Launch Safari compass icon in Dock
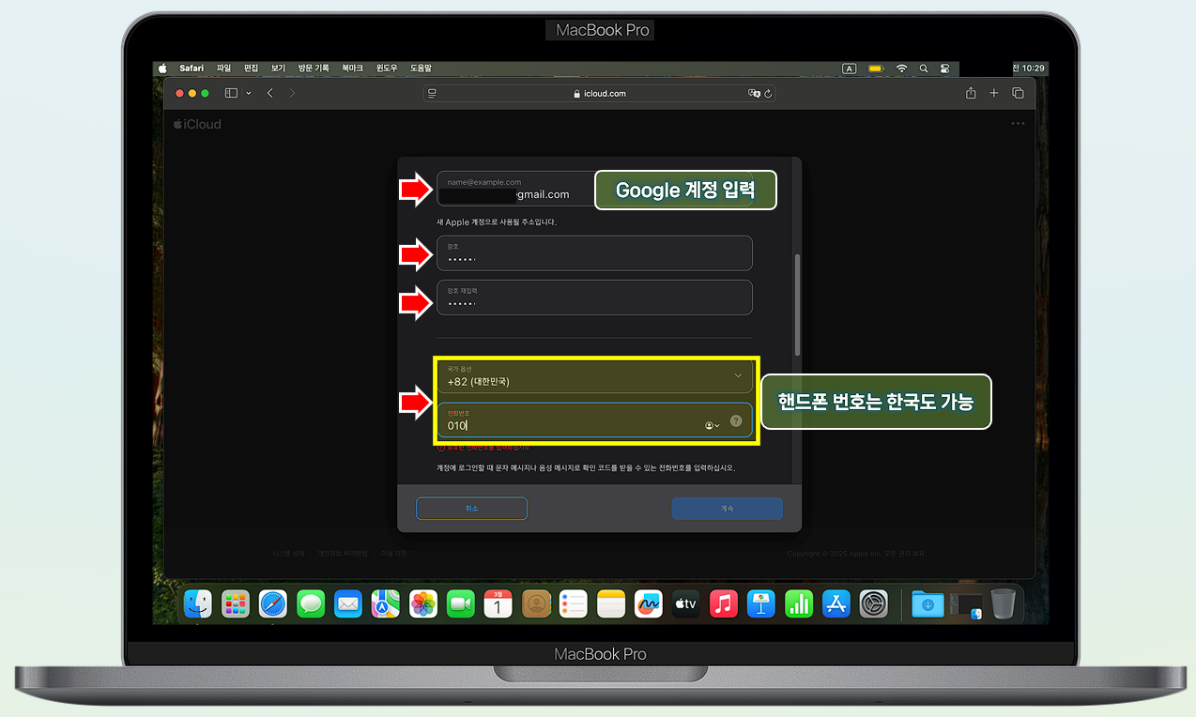This screenshot has height=717, width=1196. click(x=273, y=603)
